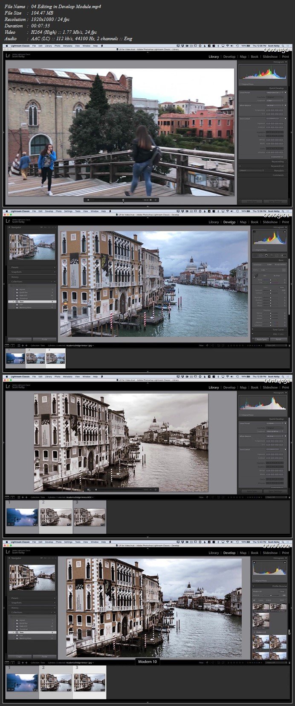Open the Settings menu in the 00:03:01 menu bar
The image size is (295, 706).
pos(68,211)
